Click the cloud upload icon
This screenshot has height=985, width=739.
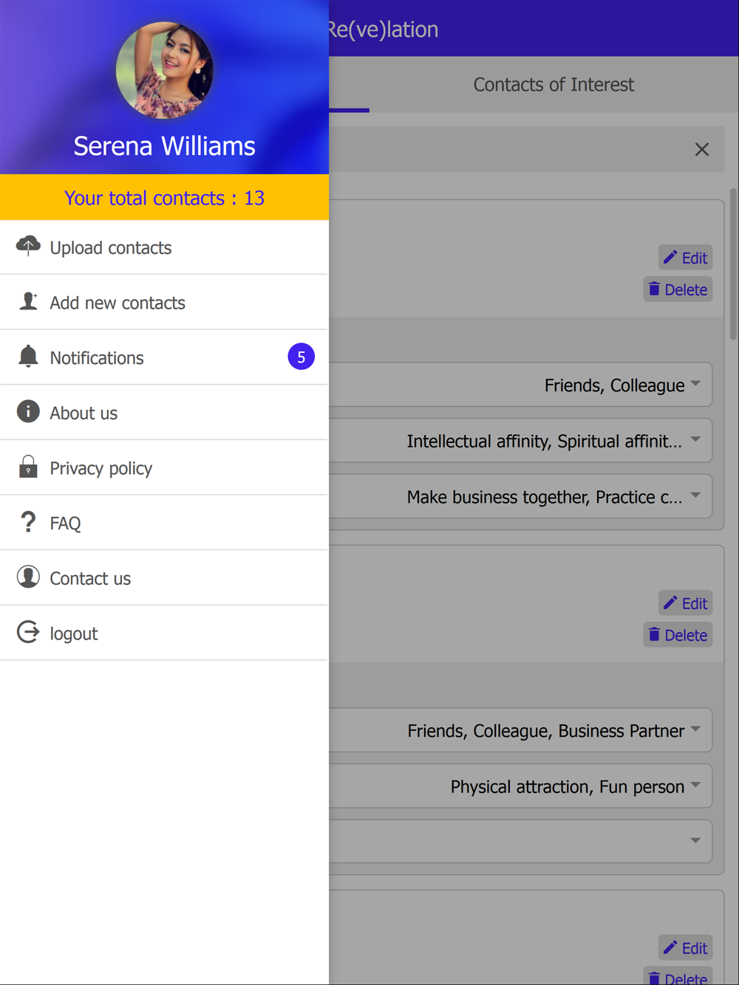28,246
